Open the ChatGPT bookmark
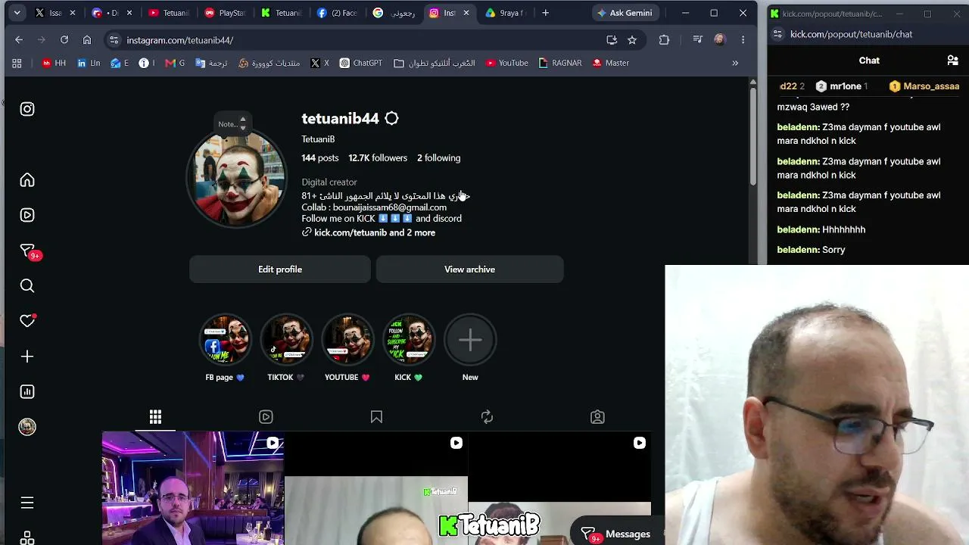The width and height of the screenshot is (969, 545). click(361, 64)
